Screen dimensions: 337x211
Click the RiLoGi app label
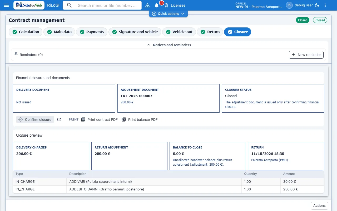pyautogui.click(x=53, y=5)
